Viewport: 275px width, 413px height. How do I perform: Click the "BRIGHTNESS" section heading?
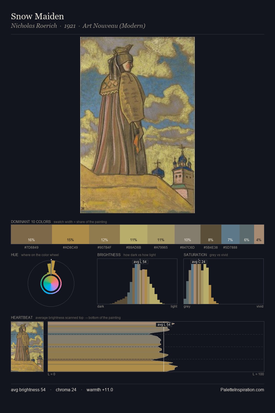[x=109, y=255]
